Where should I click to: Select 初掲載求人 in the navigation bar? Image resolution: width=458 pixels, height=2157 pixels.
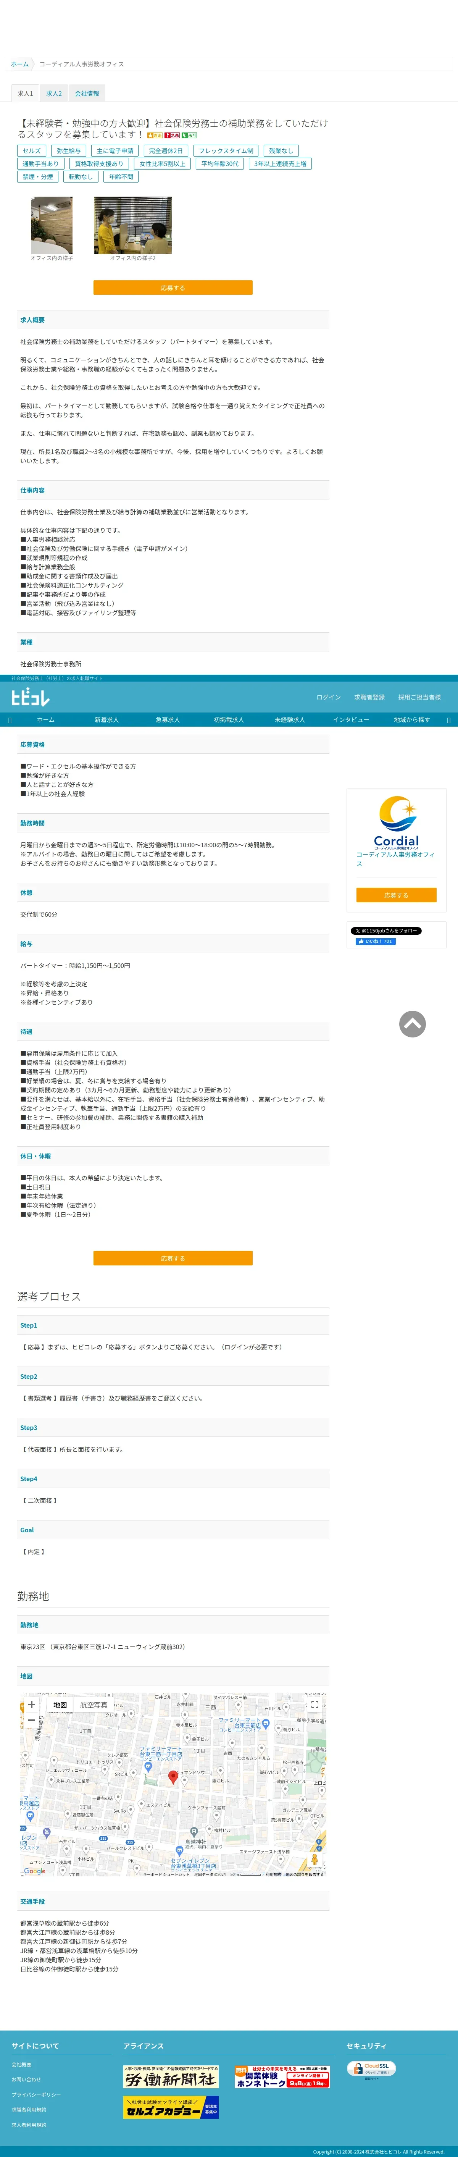[229, 720]
